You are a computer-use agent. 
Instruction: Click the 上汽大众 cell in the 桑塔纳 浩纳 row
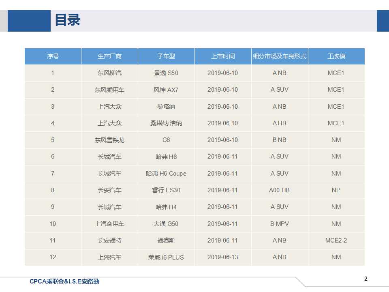tap(109, 123)
